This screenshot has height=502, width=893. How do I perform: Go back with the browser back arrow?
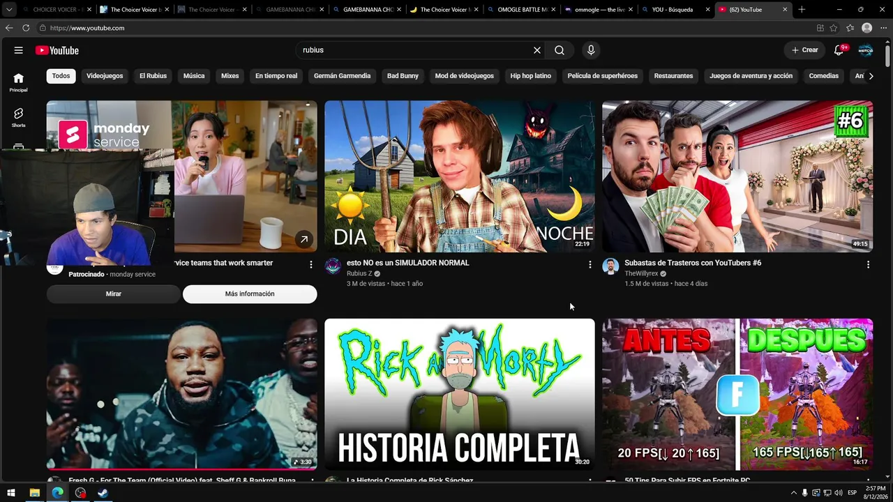[9, 28]
